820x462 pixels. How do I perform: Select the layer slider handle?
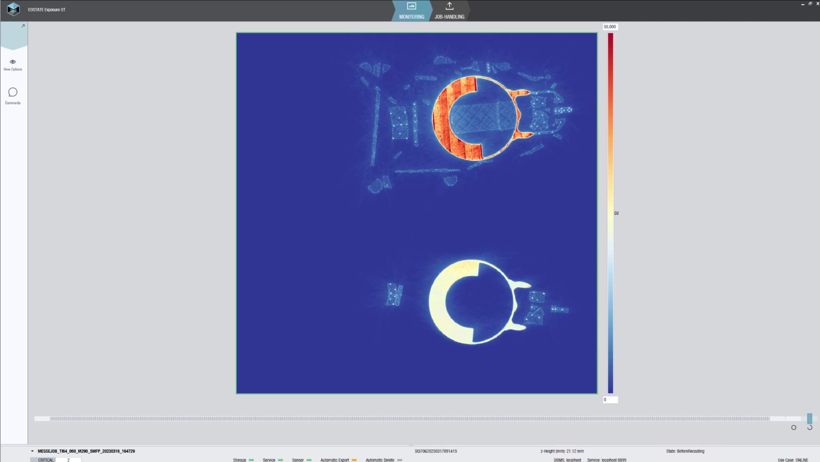pos(809,418)
